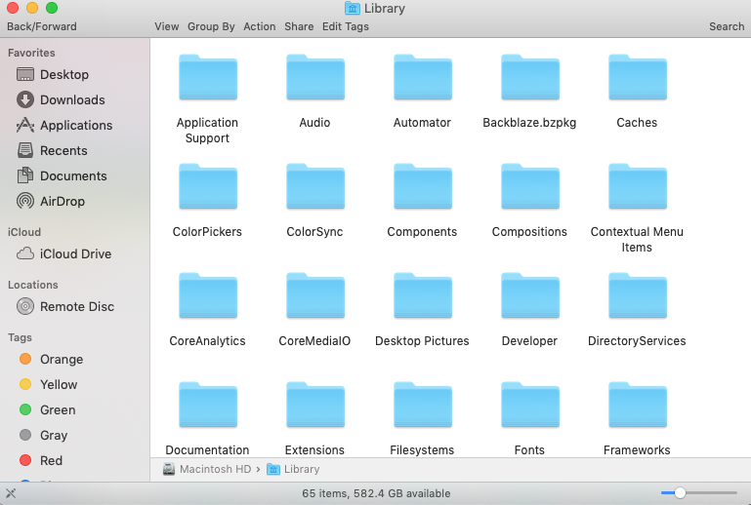
Task: Select the CoreMediaIO folder
Action: (x=315, y=295)
